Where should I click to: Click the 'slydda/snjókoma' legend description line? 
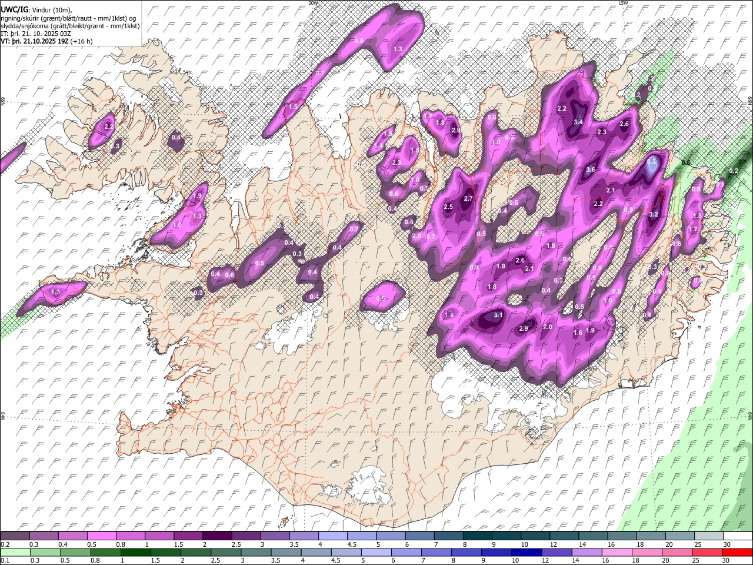click(70, 26)
